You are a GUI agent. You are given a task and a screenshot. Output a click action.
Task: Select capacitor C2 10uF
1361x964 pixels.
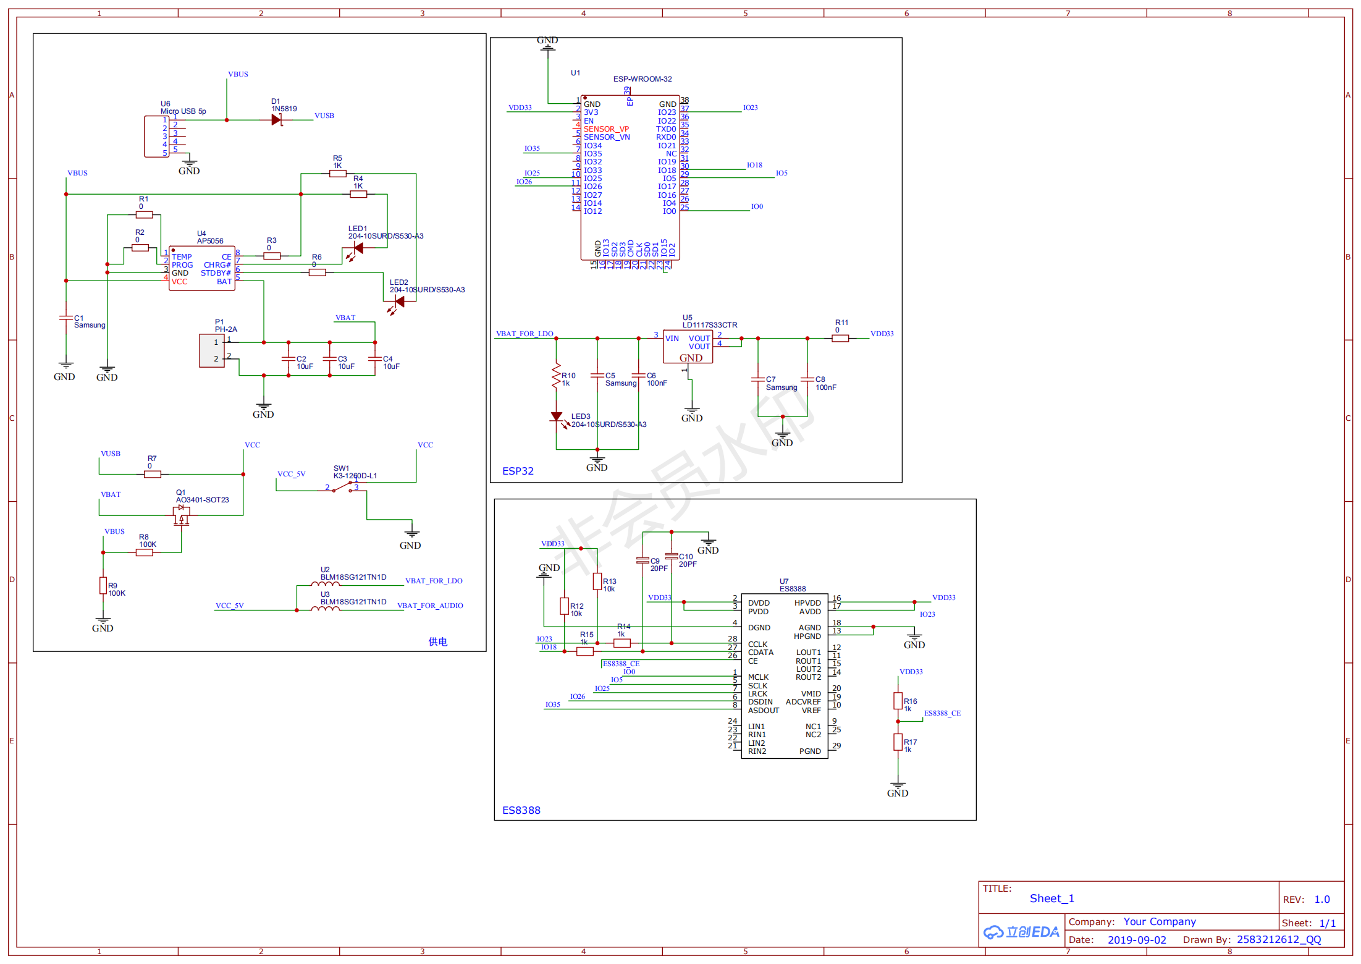click(x=289, y=358)
